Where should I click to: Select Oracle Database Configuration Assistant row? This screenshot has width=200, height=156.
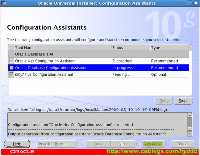[98, 68]
